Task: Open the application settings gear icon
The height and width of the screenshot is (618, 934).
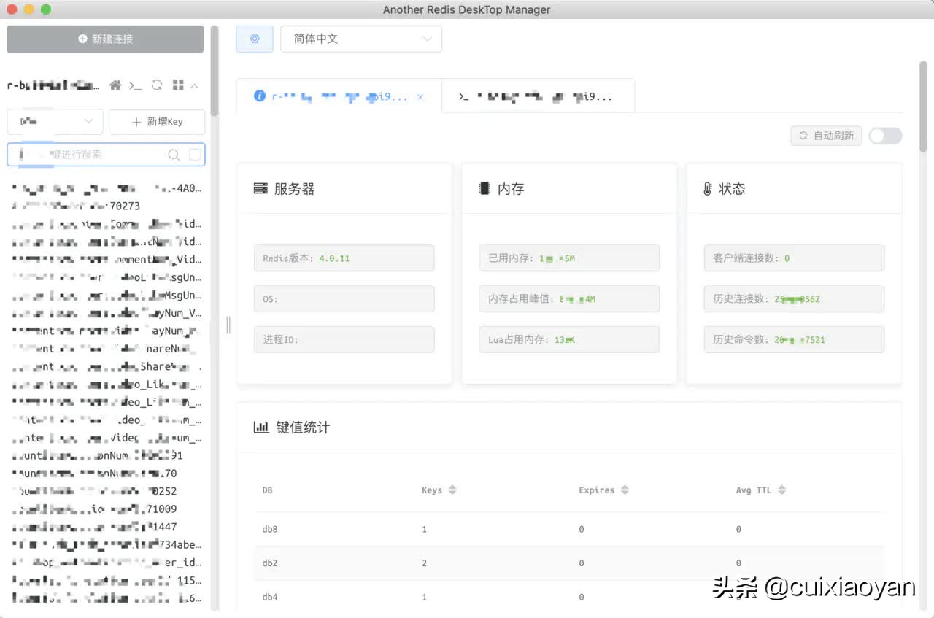Action: click(x=254, y=38)
